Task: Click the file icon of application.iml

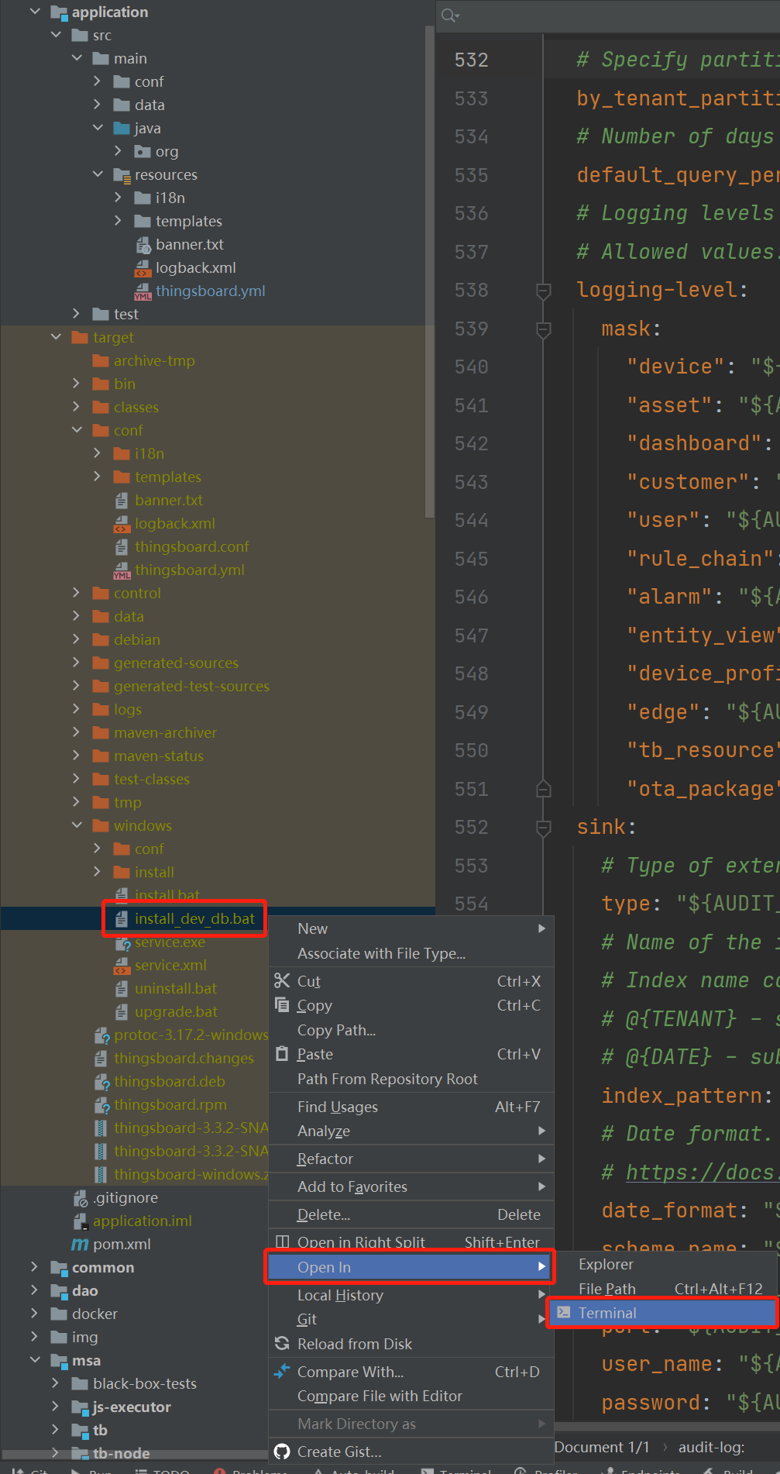Action: [x=80, y=1221]
